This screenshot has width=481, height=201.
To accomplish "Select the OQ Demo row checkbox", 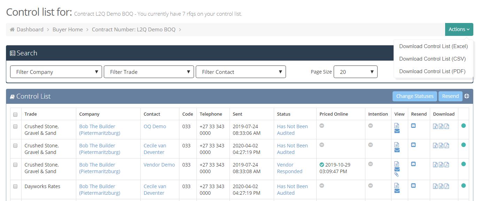I will [15, 126].
